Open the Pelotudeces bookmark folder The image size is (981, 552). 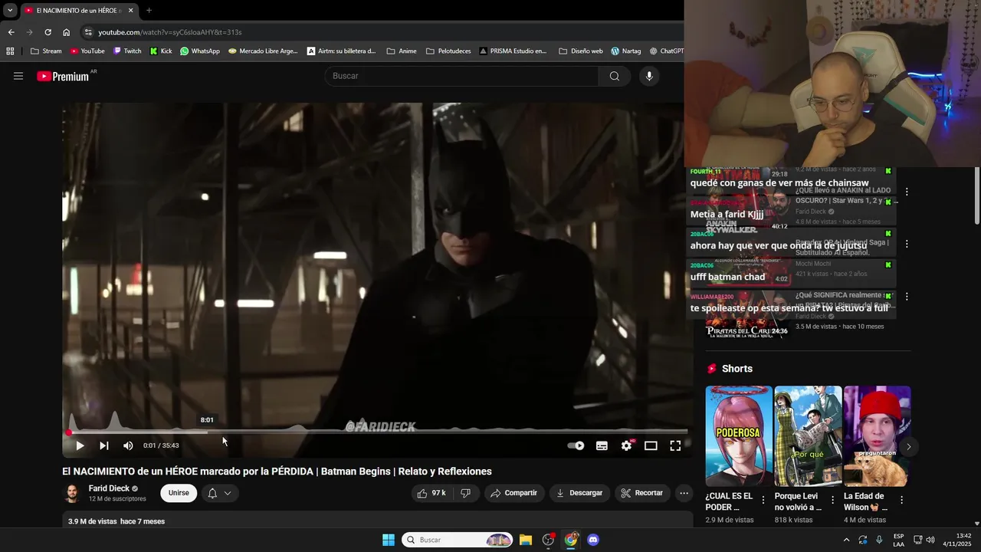point(448,51)
